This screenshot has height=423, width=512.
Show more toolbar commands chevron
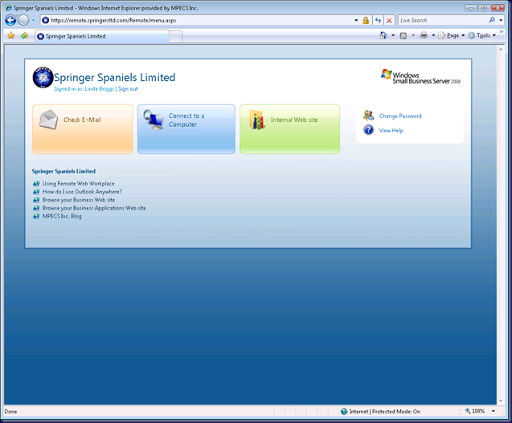pyautogui.click(x=502, y=31)
